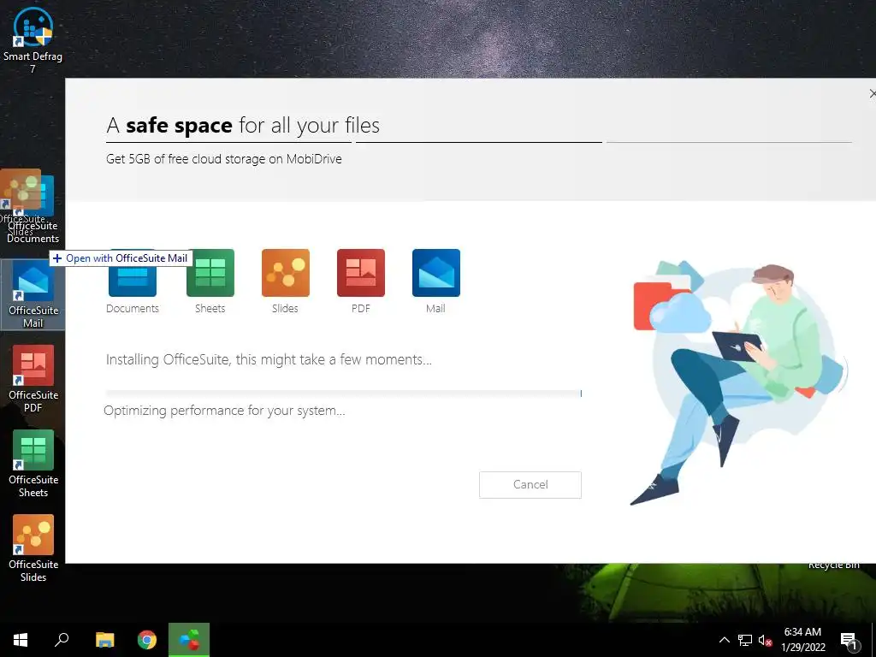876x657 pixels.
Task: Click 'Get 5GB of free cloud storage' text
Action: [224, 158]
